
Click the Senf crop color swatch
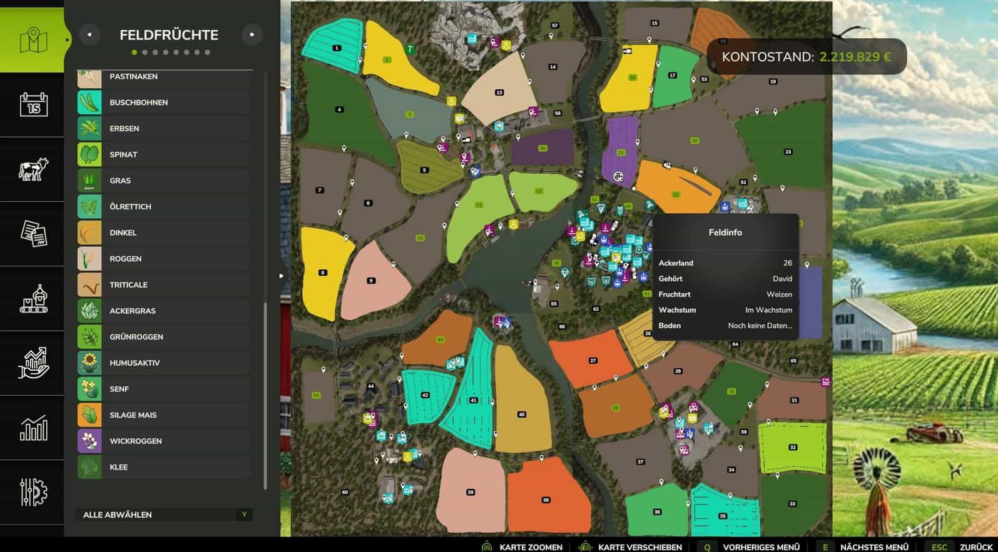click(89, 389)
